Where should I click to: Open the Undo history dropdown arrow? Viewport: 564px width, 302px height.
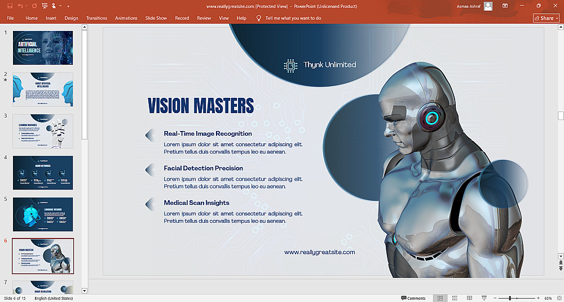pyautogui.click(x=27, y=6)
